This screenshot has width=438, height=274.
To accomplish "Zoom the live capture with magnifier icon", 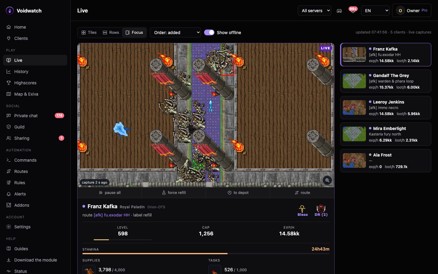I will [327, 180].
